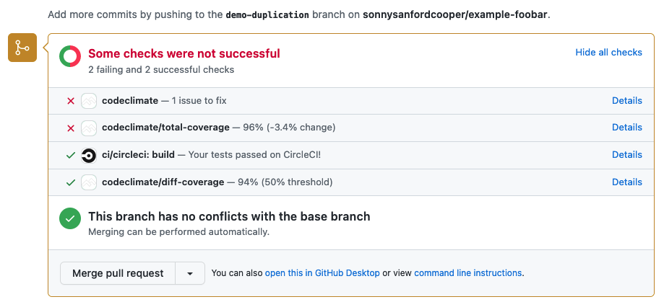View command line instructions link

[468, 273]
